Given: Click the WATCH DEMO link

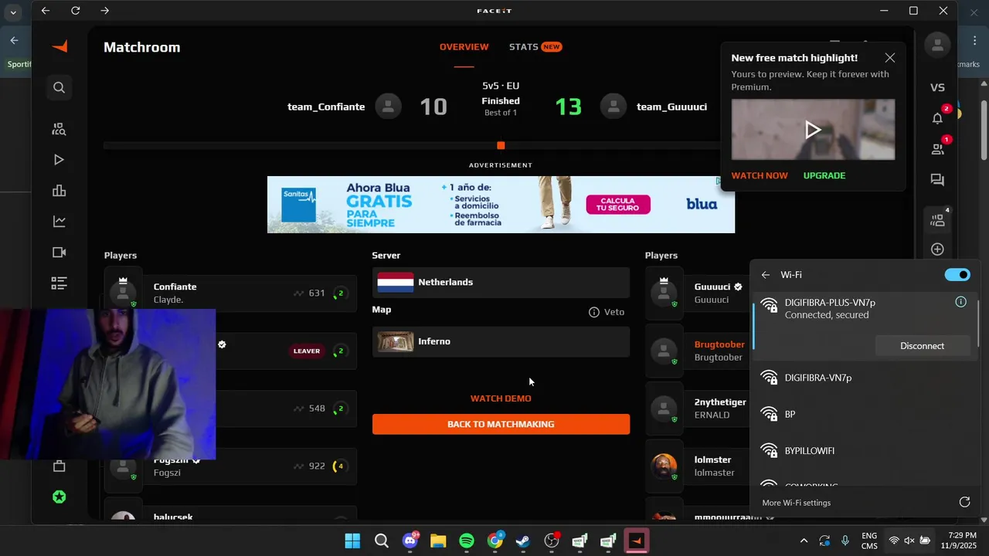Looking at the screenshot, I should tap(501, 398).
